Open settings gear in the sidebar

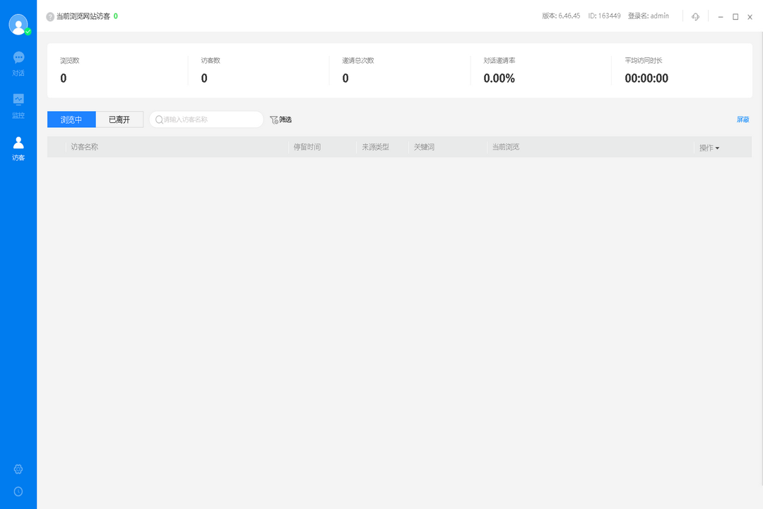[18, 469]
